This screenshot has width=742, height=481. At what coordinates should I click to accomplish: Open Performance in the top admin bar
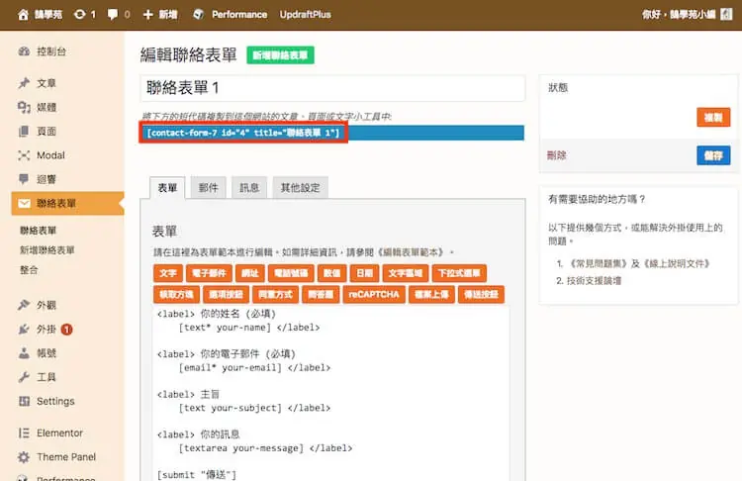pyautogui.click(x=239, y=15)
